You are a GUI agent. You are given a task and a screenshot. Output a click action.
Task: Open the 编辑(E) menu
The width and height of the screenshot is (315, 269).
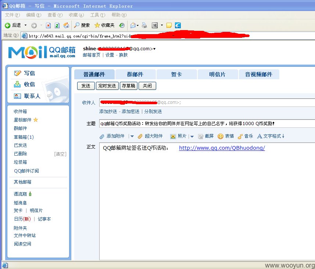click(34, 15)
